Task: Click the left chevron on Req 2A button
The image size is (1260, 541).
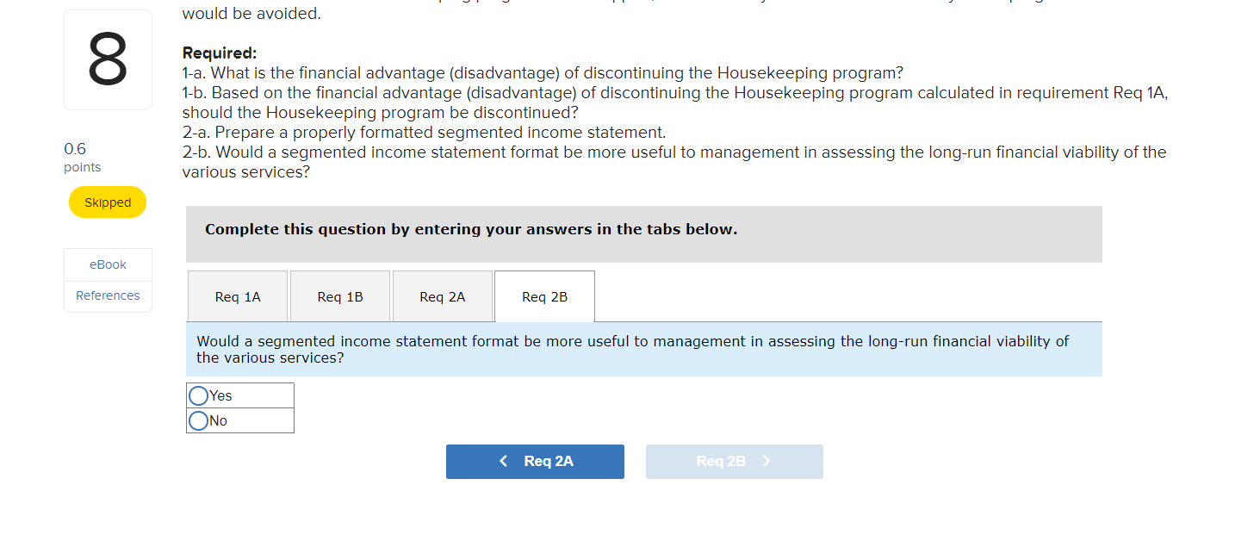Action: 503,461
